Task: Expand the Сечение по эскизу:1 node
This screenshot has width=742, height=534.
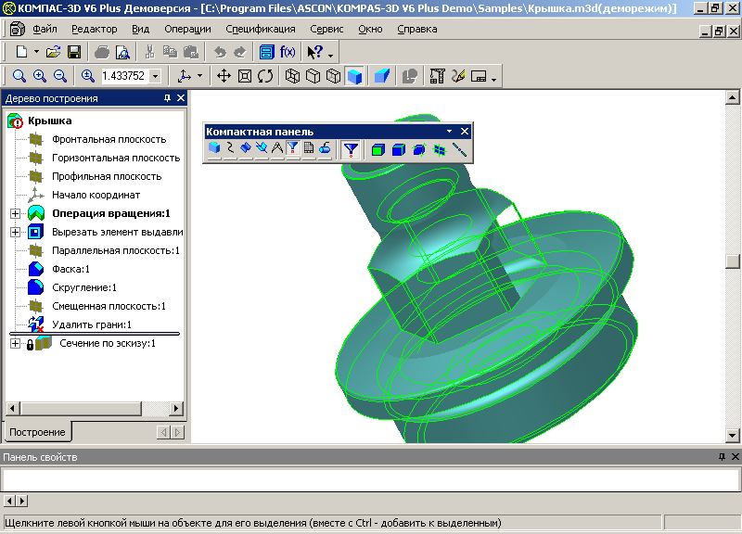Action: pos(15,343)
